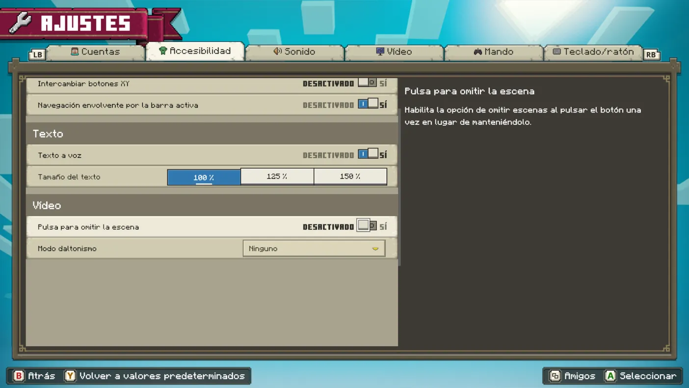The image size is (689, 388).
Task: Click the monitor icon on Vídeo tab
Action: coord(380,51)
